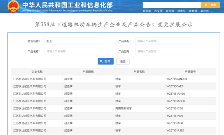Screen dimensions: 224x135
Task: Focus the top site search box
Action: coord(172,5)
